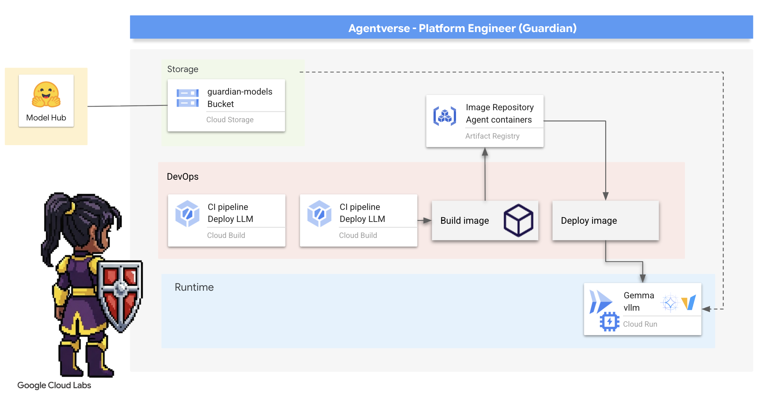
Task: Click the Gemini sparkle icon
Action: tap(670, 303)
